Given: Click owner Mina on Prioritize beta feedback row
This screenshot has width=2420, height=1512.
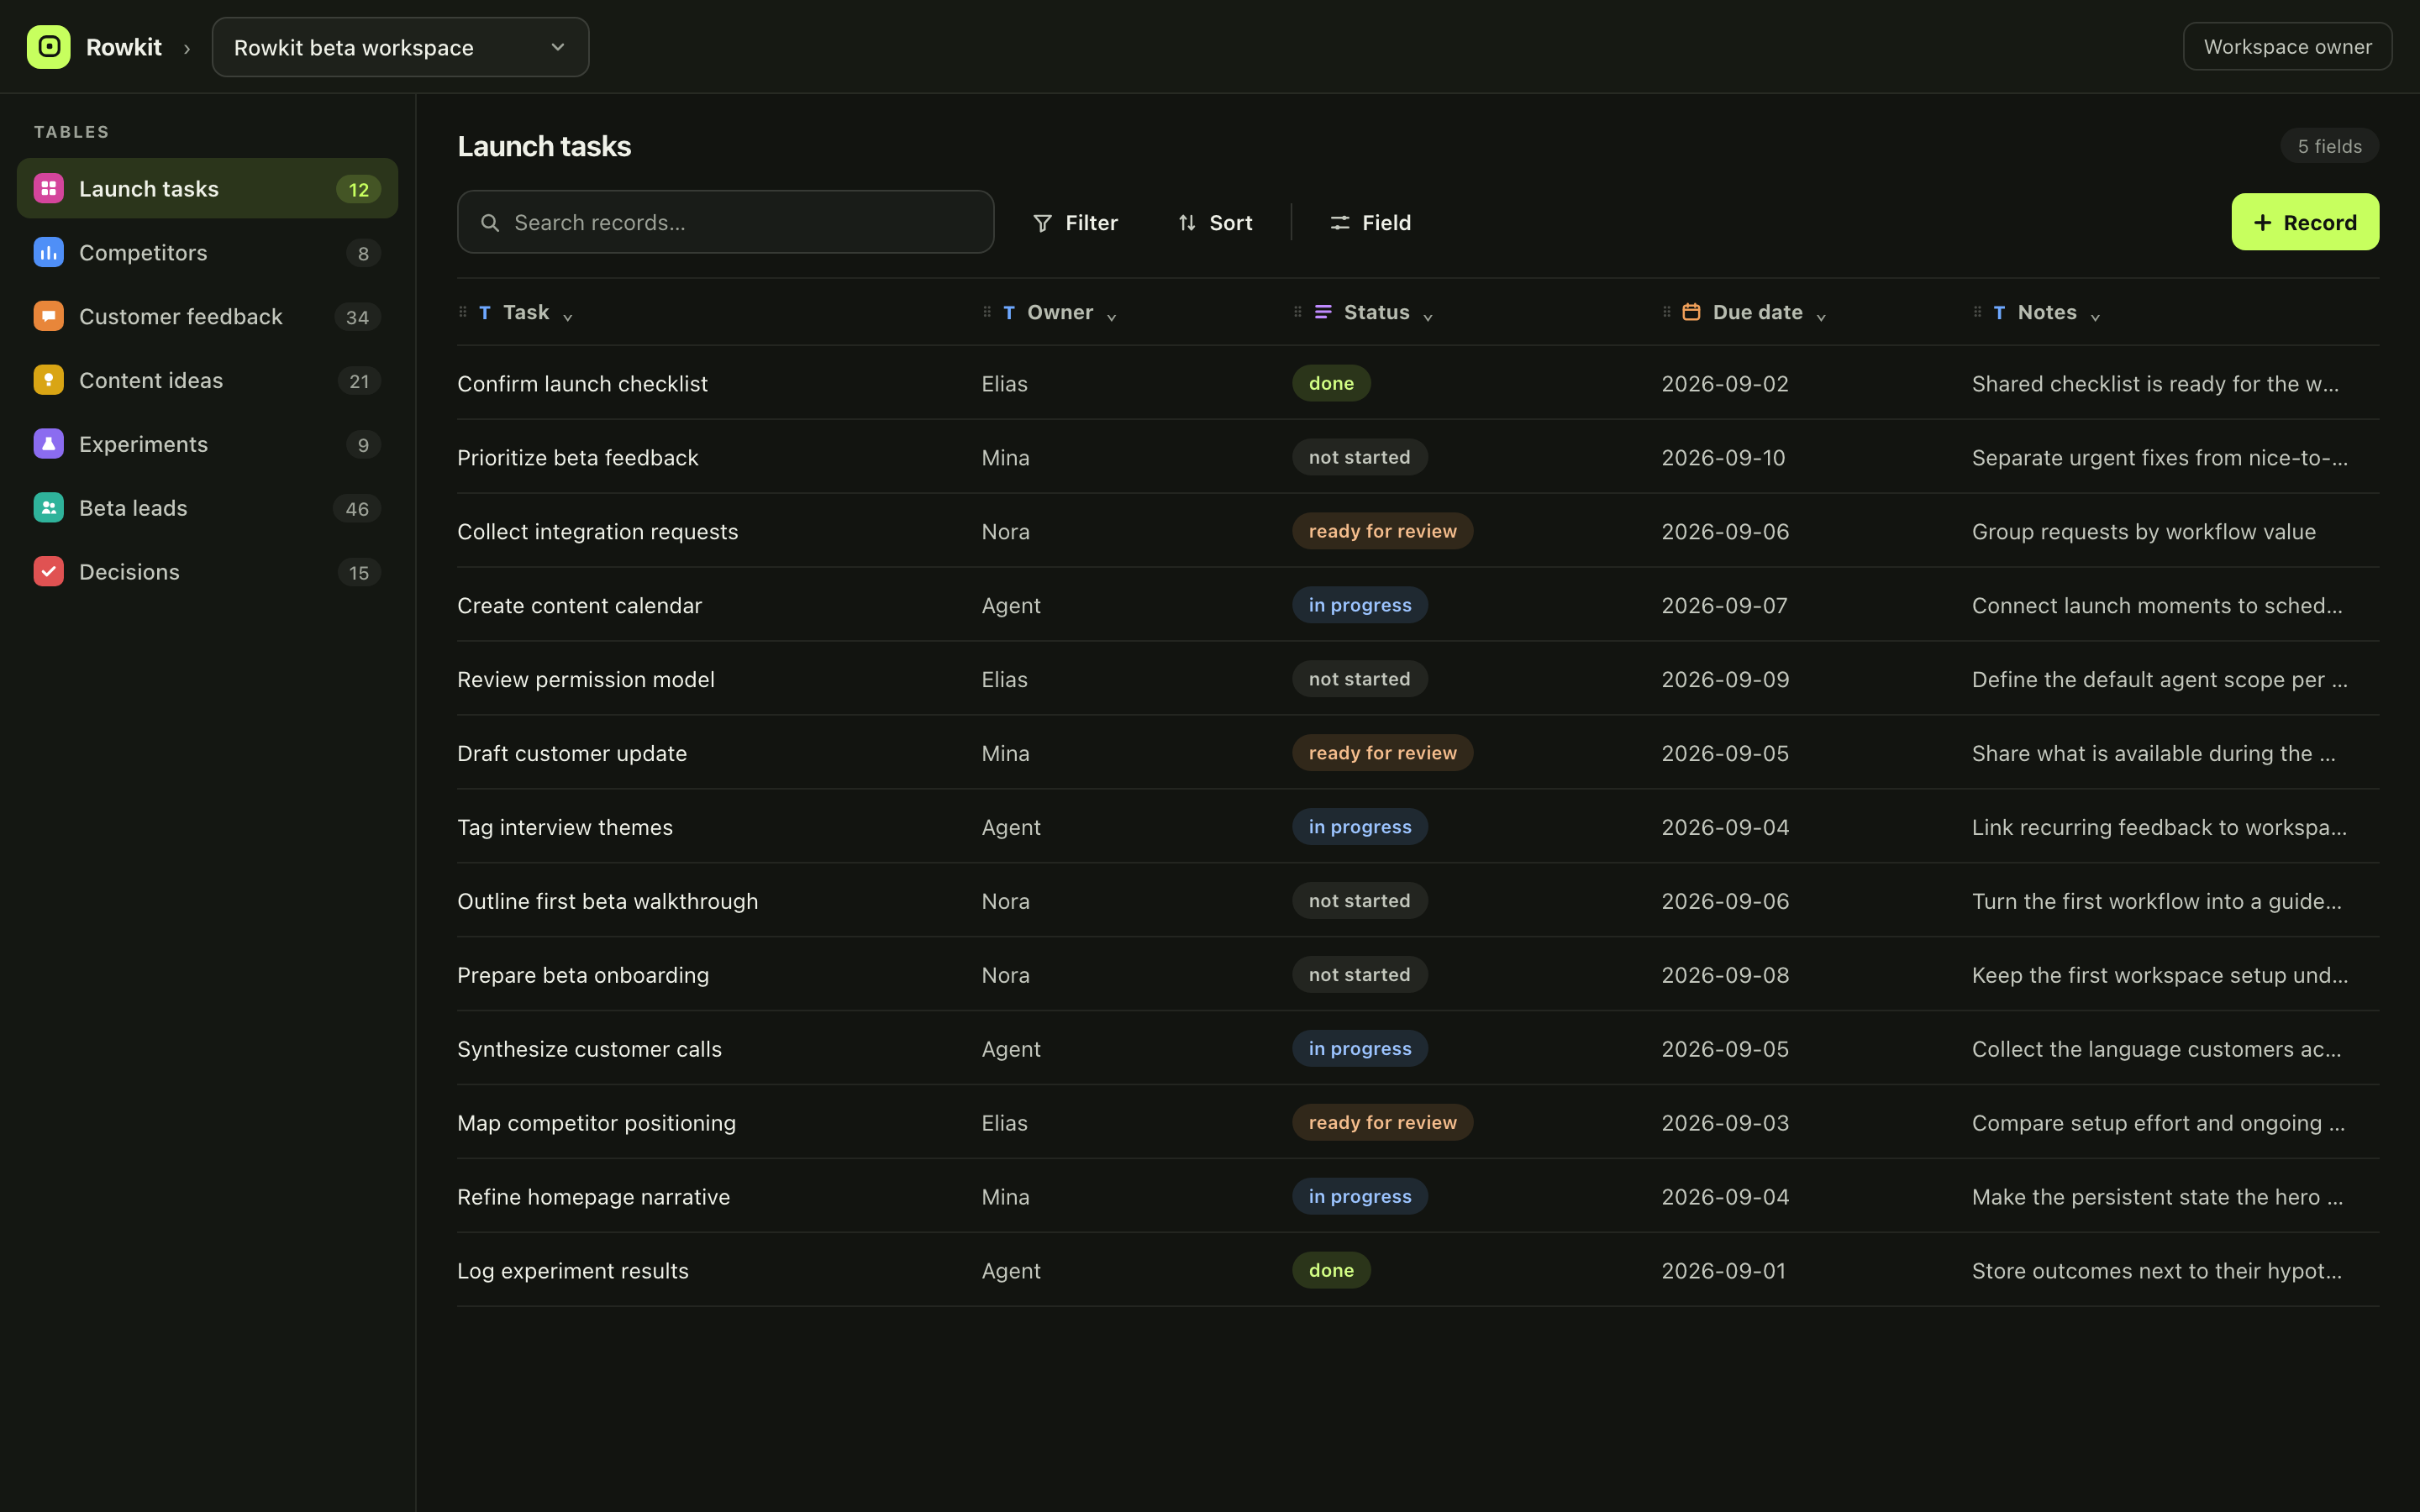Looking at the screenshot, I should 1005,458.
